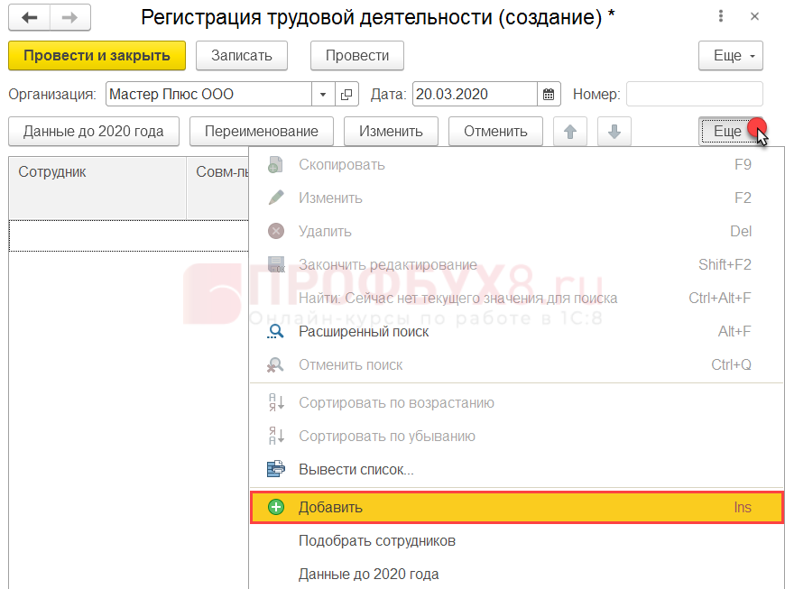785x589 pixels.
Task: Click the table's 'Еще' button
Action: pyautogui.click(x=731, y=131)
